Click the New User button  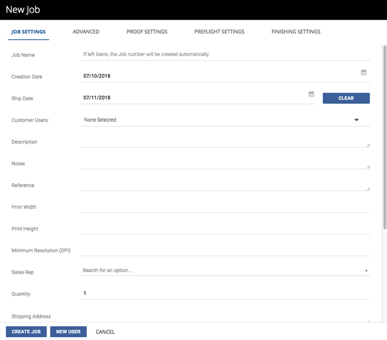(68, 332)
